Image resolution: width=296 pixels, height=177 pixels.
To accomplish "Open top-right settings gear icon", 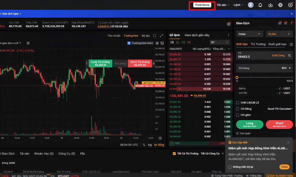I will coord(290,5).
